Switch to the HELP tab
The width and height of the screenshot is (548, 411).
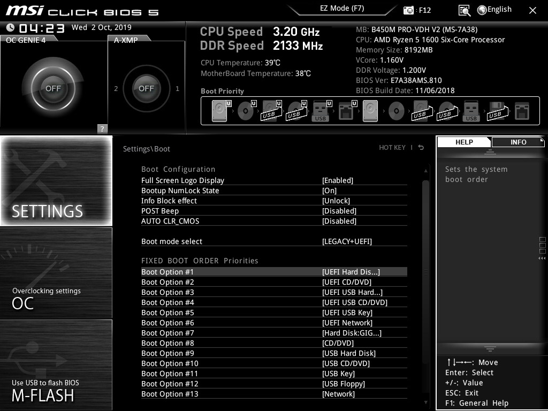[464, 142]
